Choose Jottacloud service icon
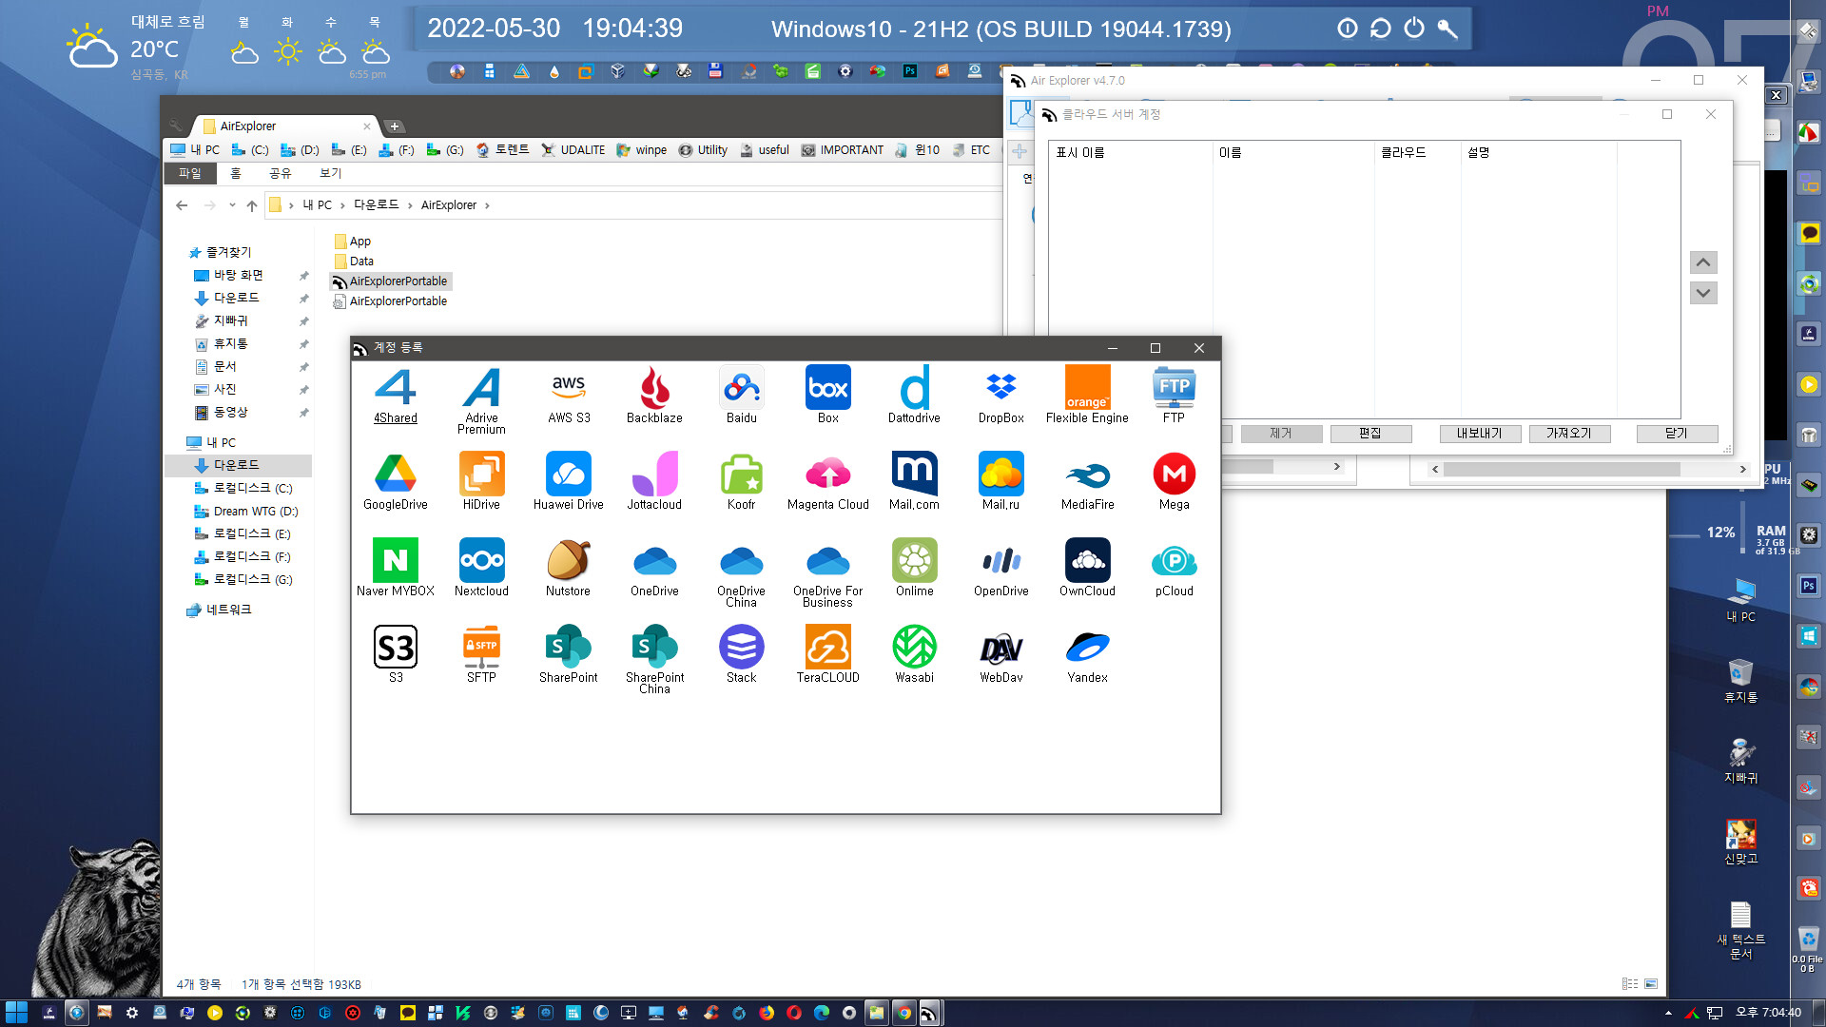Image resolution: width=1826 pixels, height=1027 pixels. tap(654, 481)
